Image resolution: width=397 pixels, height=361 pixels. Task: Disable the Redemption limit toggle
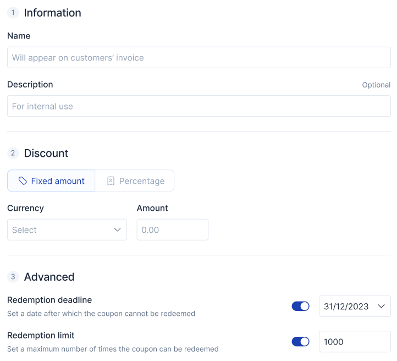[301, 342]
